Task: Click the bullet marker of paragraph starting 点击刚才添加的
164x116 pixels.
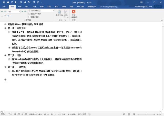Action: coord(9,71)
